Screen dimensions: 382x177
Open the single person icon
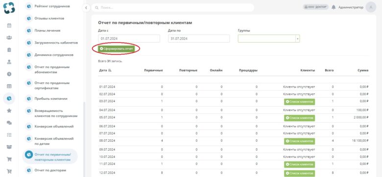point(9,62)
